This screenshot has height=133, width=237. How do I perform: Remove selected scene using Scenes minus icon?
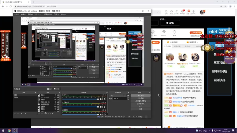(x=18, y=113)
